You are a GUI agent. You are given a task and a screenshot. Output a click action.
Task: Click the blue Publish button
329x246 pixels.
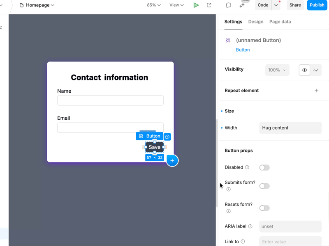pyautogui.click(x=317, y=5)
